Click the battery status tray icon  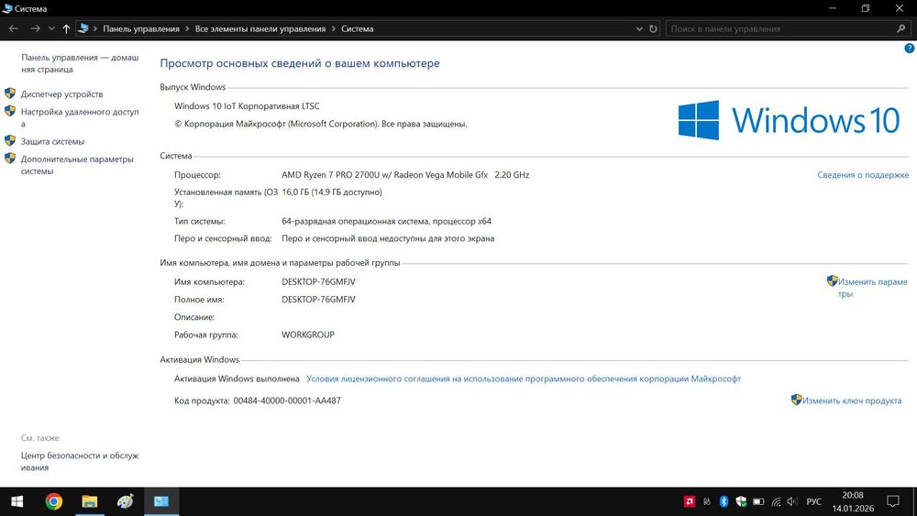tap(758, 501)
